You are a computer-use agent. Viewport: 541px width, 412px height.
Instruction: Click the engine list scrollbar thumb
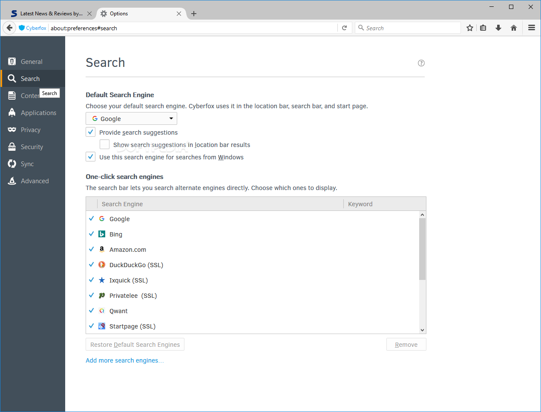click(423, 249)
